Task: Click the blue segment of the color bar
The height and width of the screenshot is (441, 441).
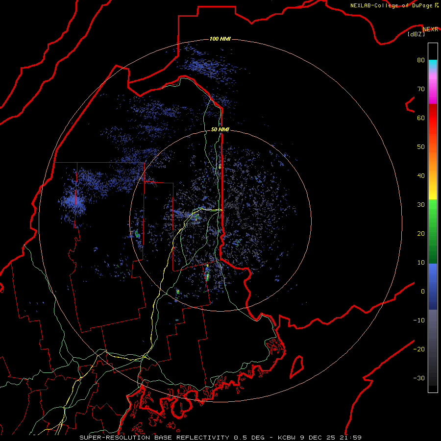Action: tap(433, 287)
